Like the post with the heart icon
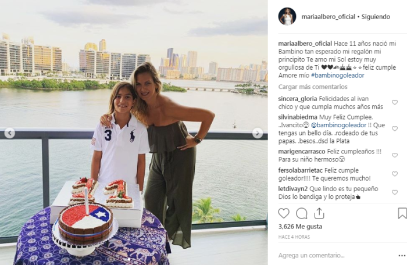This screenshot has height=265, width=407. tap(284, 213)
